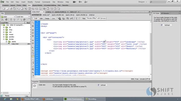Open the Modify menu
The width and height of the screenshot is (181, 101).
30,2
